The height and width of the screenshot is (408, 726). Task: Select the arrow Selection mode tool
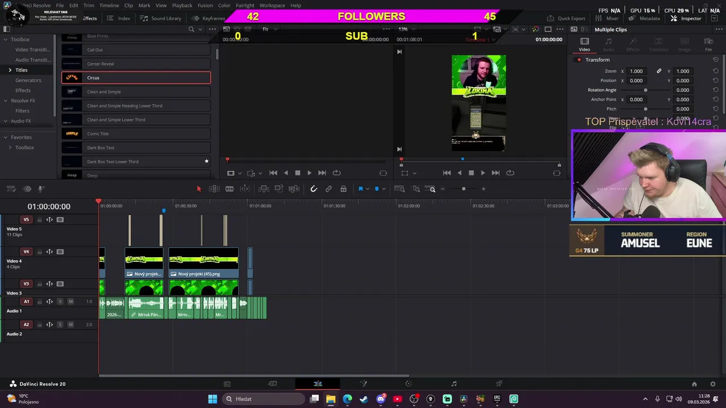click(x=199, y=189)
